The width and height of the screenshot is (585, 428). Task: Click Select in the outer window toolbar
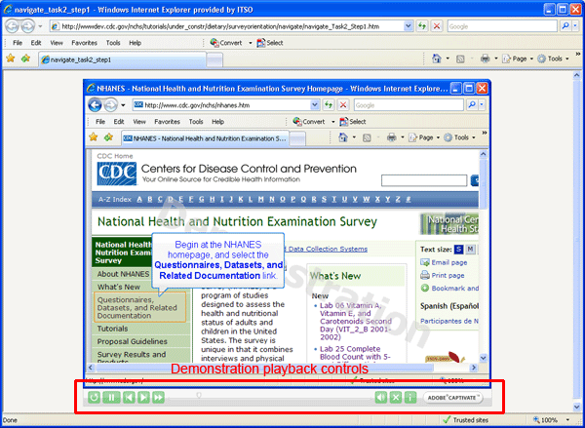pyautogui.click(x=270, y=43)
